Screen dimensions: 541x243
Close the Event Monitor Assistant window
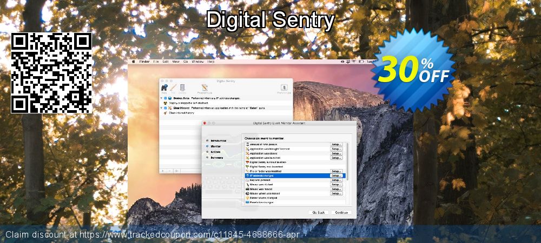[204, 123]
